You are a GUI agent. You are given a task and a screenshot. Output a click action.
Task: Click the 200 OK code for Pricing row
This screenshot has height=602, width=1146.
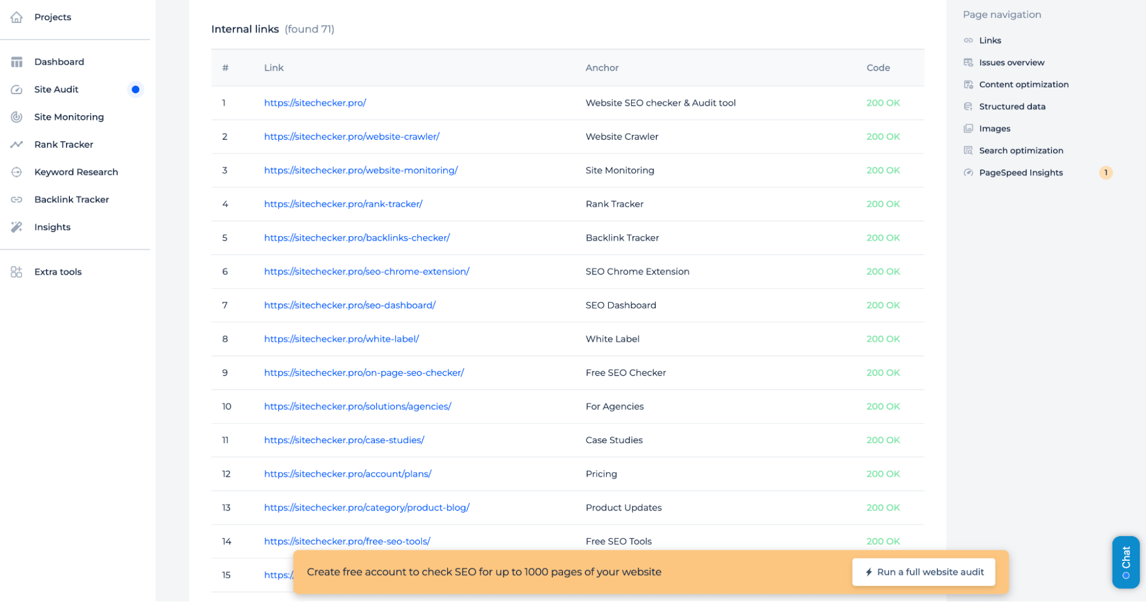(883, 474)
